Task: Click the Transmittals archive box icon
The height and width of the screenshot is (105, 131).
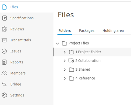Action: point(4,40)
